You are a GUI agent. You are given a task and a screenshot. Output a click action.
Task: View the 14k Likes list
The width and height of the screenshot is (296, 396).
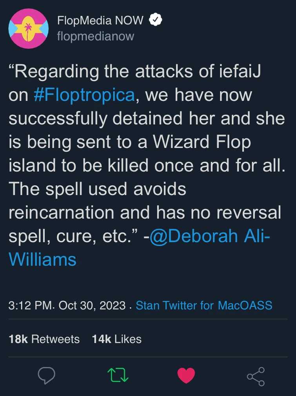coord(116,339)
